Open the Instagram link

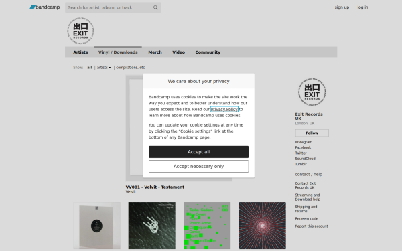click(x=304, y=142)
